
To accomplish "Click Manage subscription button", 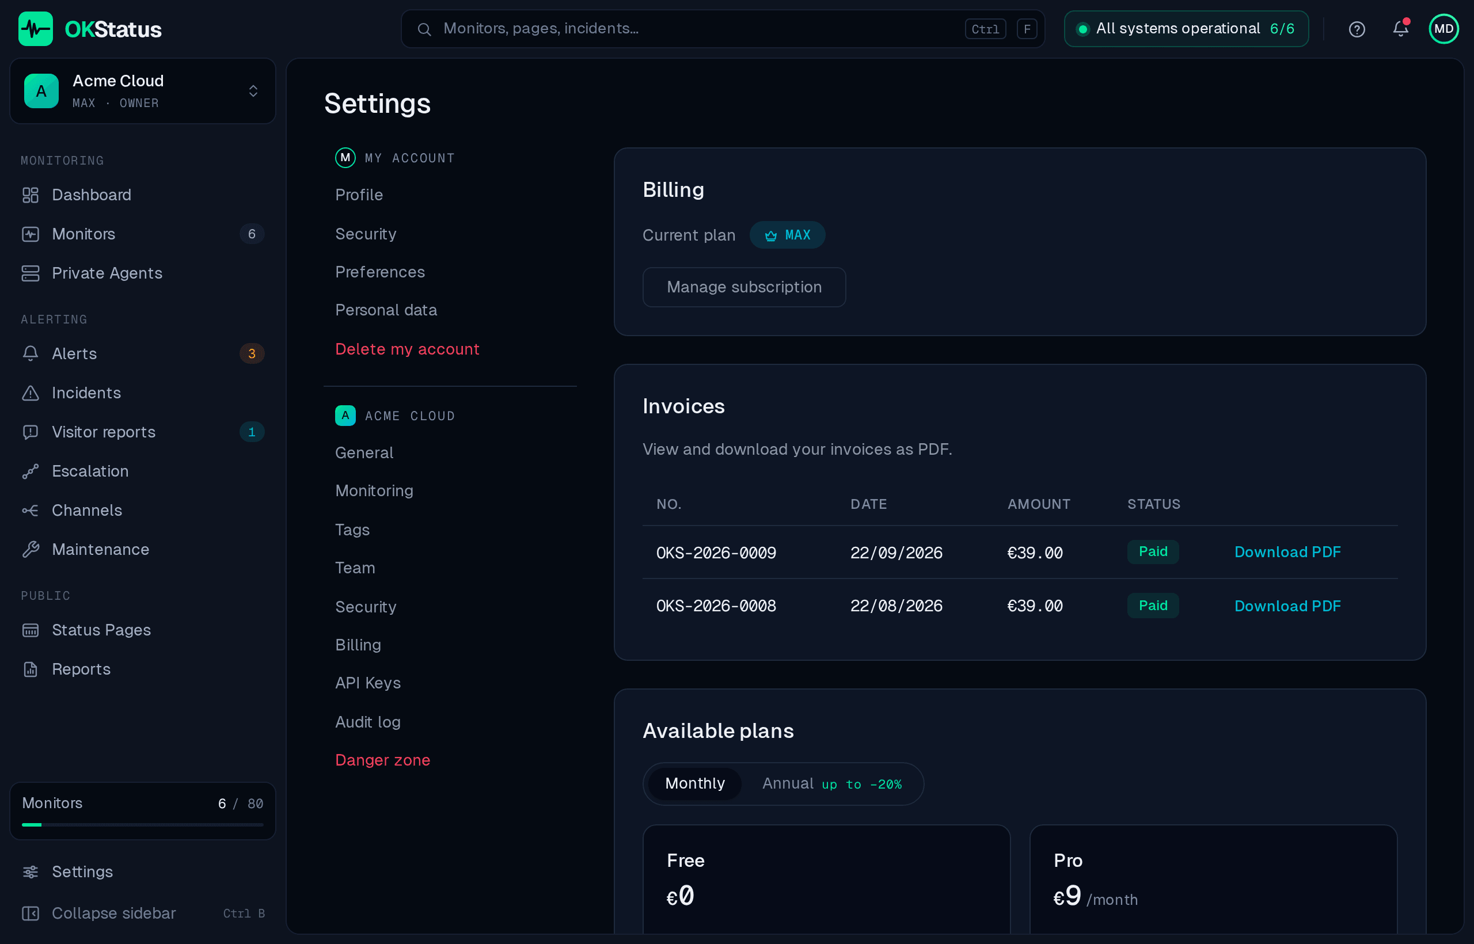I will (x=744, y=287).
